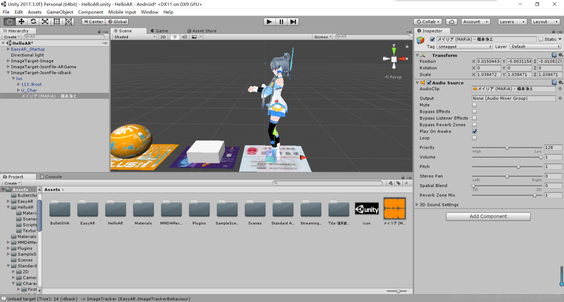Toggle the Center pivot button

(93, 22)
